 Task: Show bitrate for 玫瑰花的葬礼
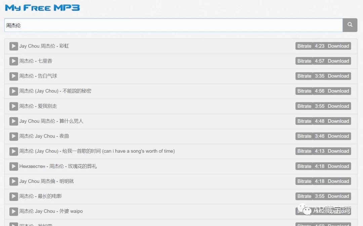coord(304,166)
